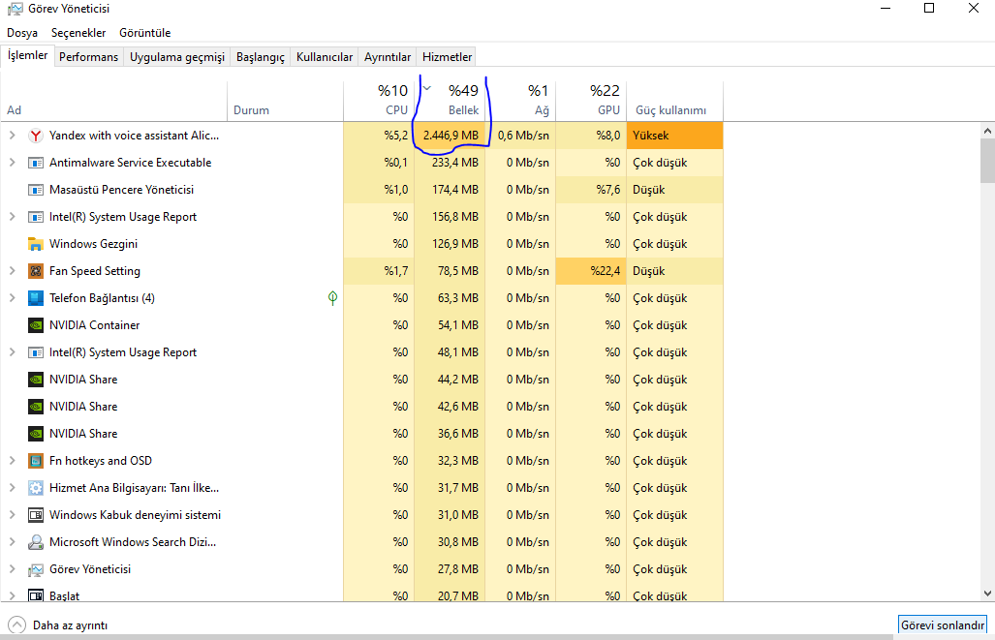Expand the Yandex process group
Screen dimensions: 995x640
tap(12, 136)
